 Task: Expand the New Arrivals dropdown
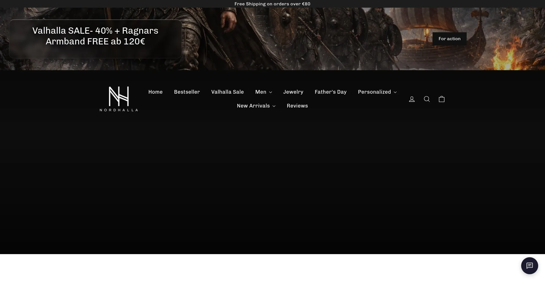pos(256,106)
